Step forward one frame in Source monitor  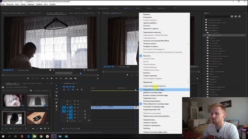(x=56, y=78)
